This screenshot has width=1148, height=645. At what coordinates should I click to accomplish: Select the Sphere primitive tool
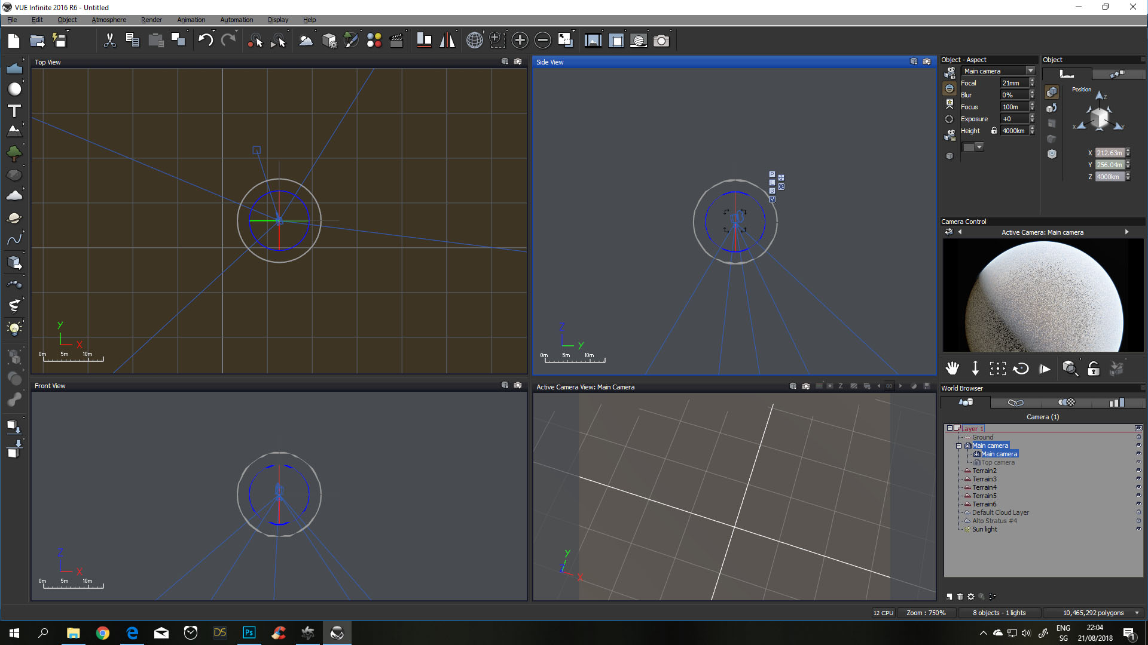tap(14, 89)
